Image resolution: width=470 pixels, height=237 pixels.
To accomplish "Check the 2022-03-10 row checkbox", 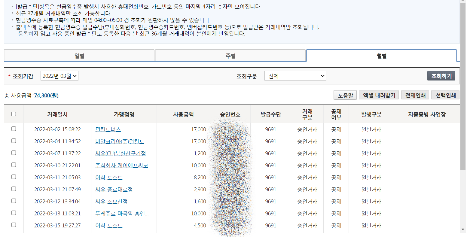I will (x=14, y=165).
